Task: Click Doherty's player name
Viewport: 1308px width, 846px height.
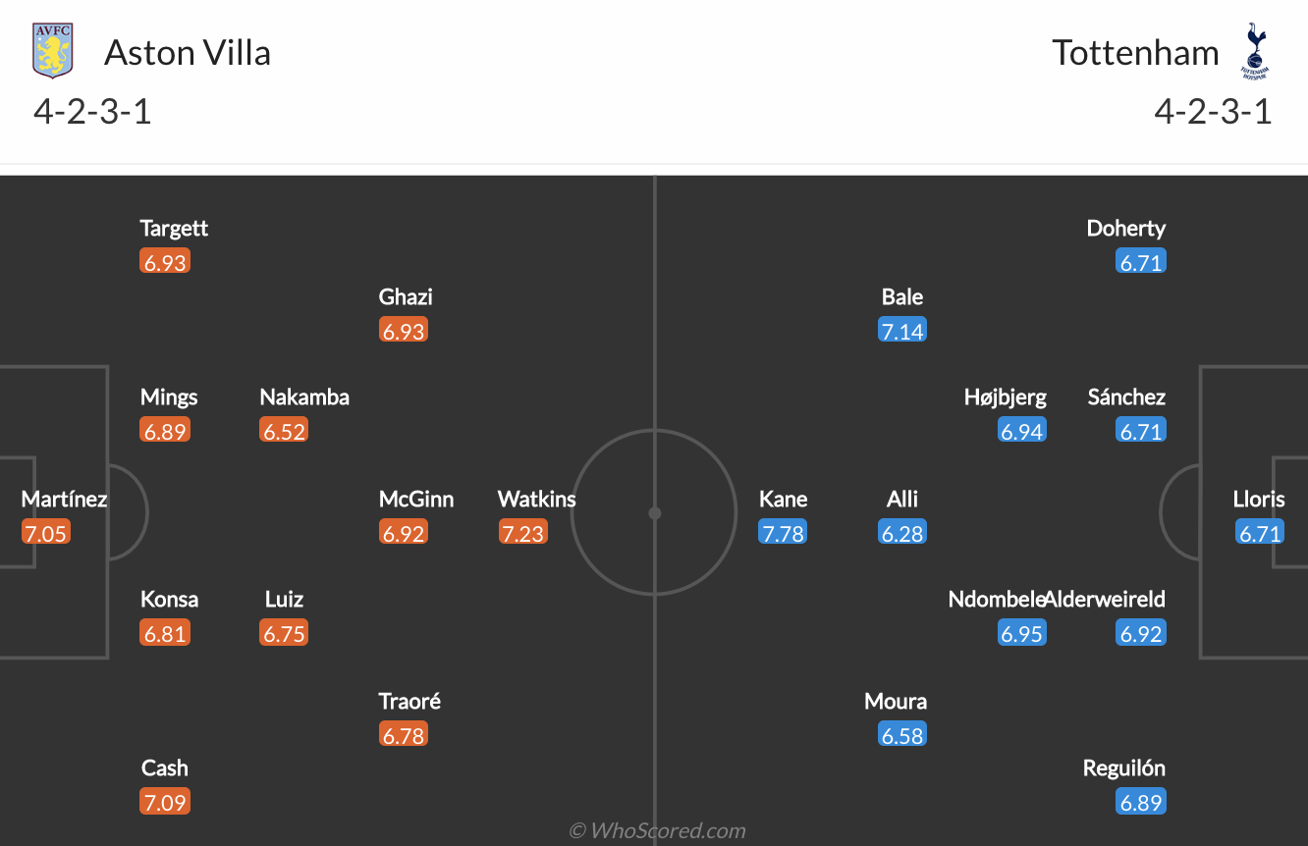Action: [x=1125, y=228]
